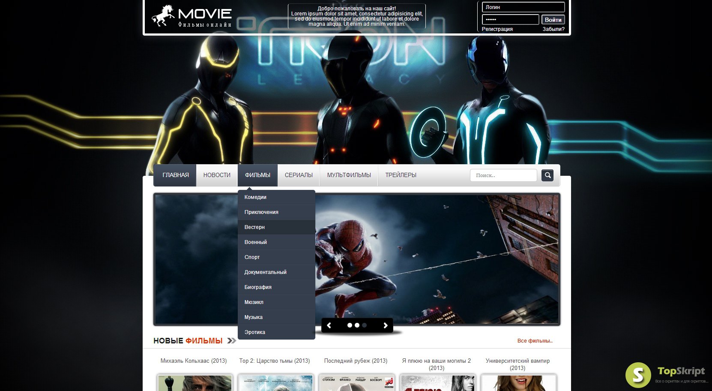Image resolution: width=712 pixels, height=391 pixels.
Task: Choose Эротика in films dropdown
Action: pyautogui.click(x=276, y=332)
